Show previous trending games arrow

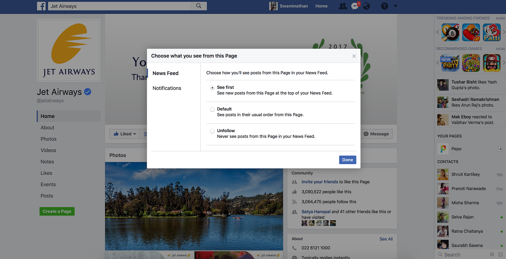point(438,32)
